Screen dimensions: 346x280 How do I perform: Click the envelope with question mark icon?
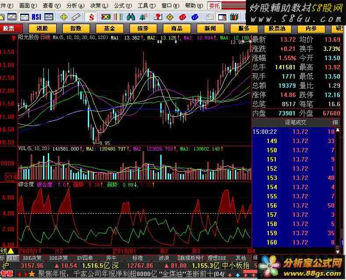click(x=157, y=17)
